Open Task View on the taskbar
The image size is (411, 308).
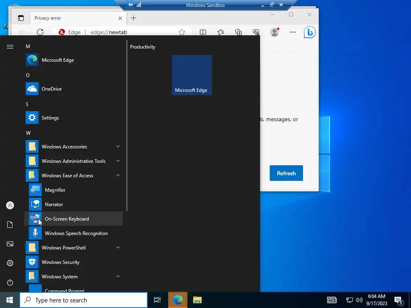click(x=157, y=300)
